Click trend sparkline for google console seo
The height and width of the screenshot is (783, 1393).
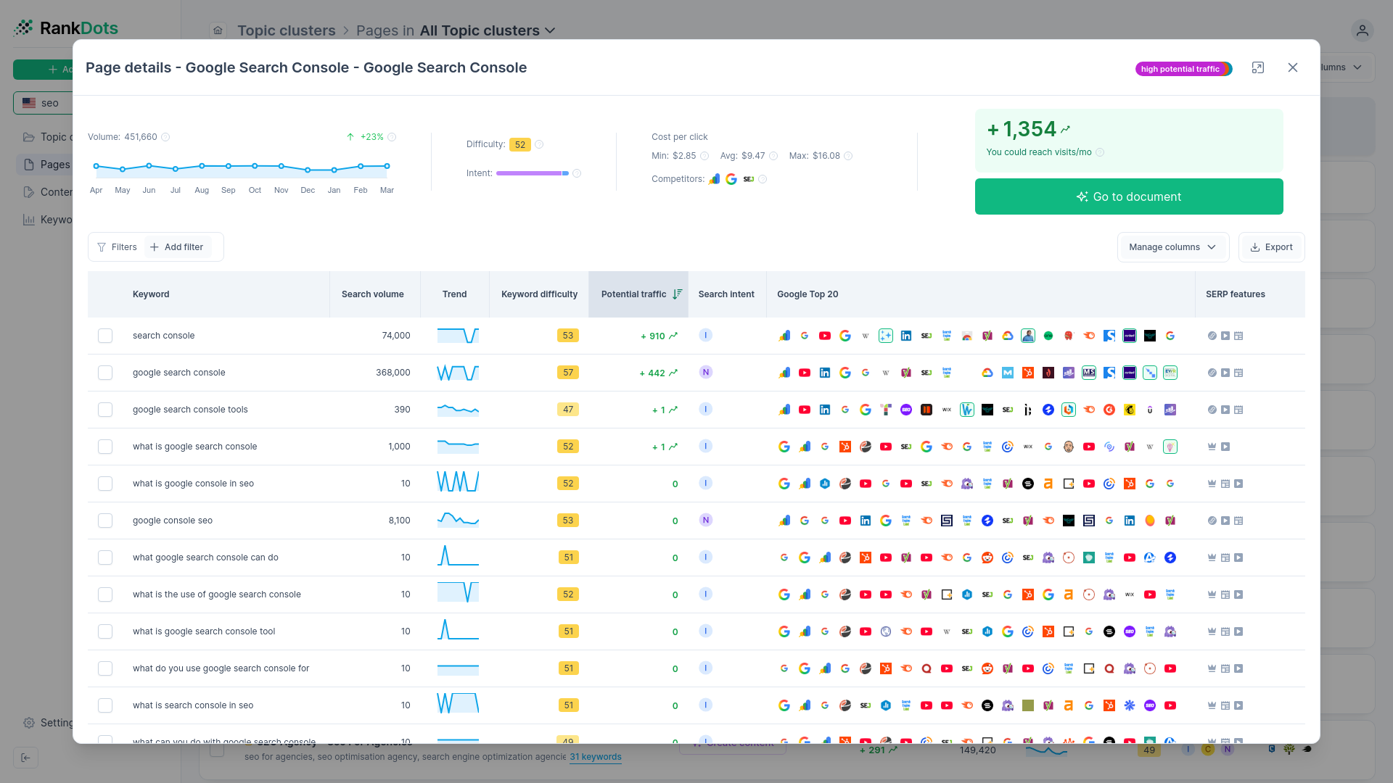458,520
